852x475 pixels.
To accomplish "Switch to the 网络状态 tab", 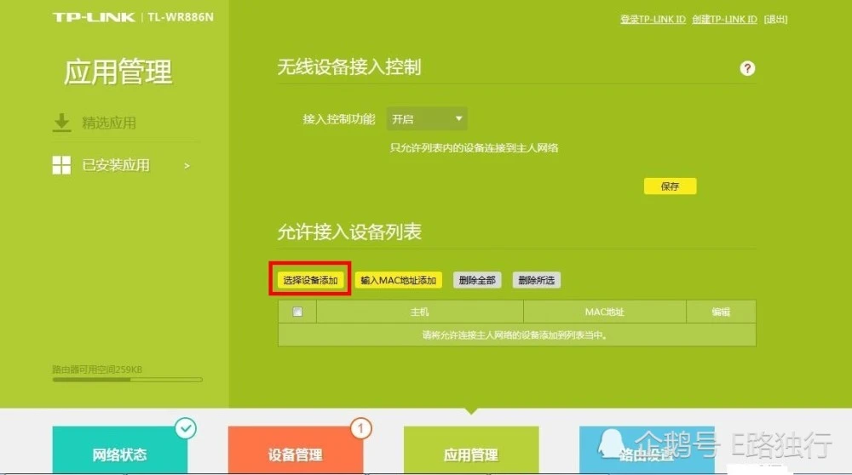I will point(119,454).
